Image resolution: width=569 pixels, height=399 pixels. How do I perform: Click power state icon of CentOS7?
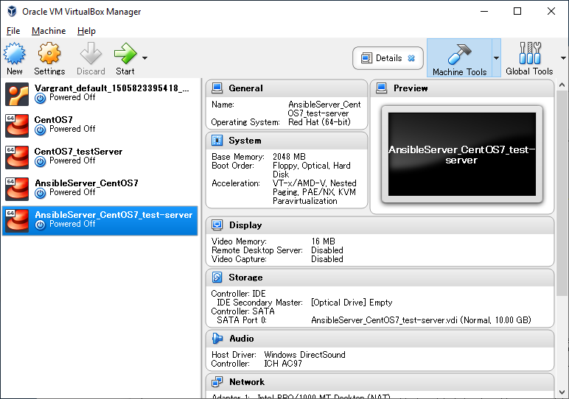(41, 130)
